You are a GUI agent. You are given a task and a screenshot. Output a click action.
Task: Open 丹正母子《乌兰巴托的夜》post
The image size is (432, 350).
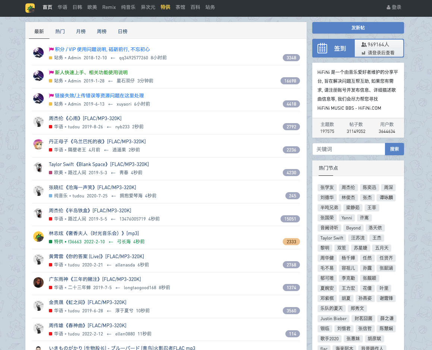(x=97, y=142)
